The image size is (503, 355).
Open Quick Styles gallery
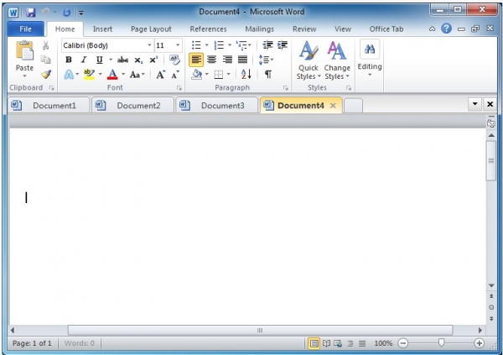[x=309, y=60]
